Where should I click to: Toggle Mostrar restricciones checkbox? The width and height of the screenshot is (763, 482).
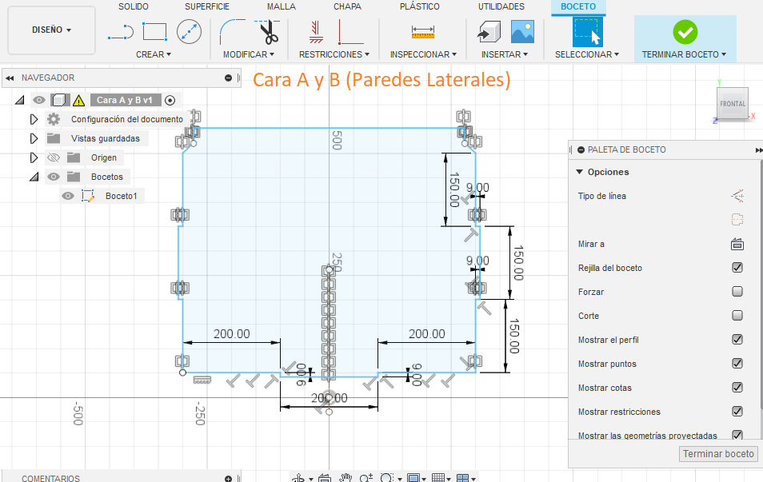737,412
